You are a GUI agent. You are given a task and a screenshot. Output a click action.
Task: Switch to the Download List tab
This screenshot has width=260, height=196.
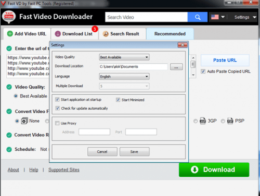coord(75,34)
